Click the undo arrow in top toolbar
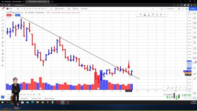Screen dimensions: 197x111 pos(153,9)
